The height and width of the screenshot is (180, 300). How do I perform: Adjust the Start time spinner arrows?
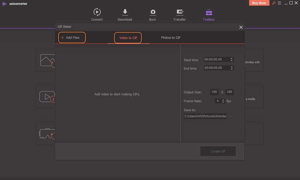pos(231,60)
